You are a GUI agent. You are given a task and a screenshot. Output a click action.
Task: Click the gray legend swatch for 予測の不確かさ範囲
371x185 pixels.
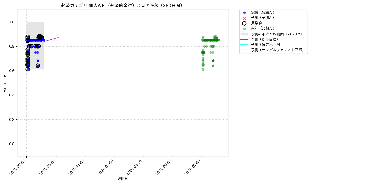244,34
